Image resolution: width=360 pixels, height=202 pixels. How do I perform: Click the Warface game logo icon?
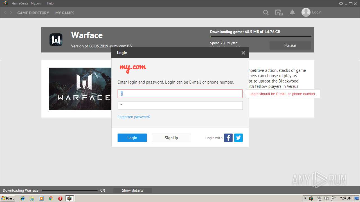(x=56, y=40)
